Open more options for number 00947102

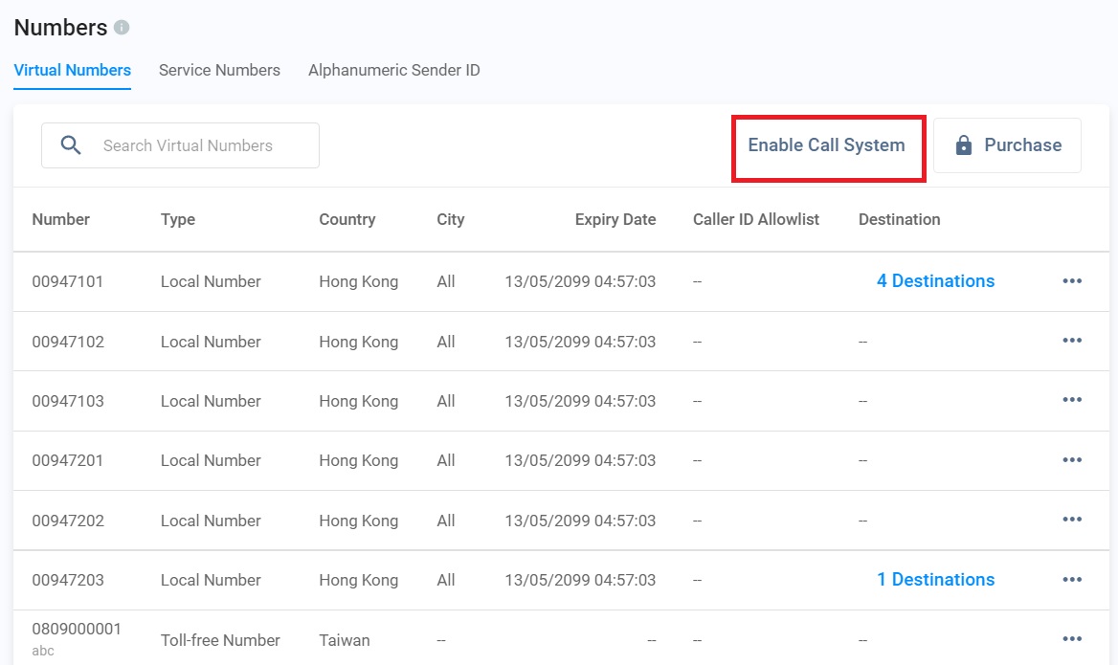(x=1072, y=341)
